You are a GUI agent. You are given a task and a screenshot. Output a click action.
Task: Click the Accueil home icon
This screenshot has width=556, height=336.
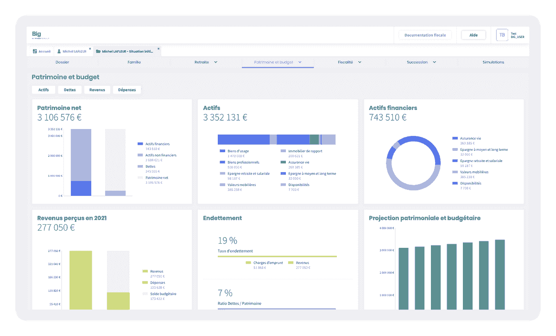(x=35, y=51)
